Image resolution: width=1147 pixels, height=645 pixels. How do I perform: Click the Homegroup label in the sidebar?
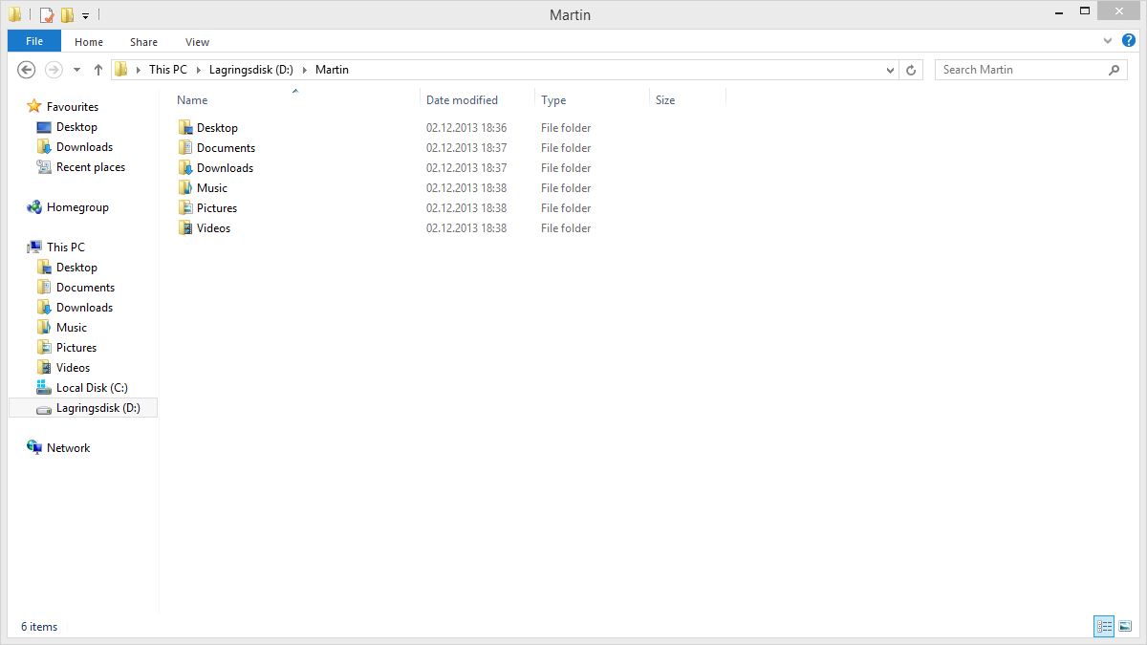coord(77,207)
